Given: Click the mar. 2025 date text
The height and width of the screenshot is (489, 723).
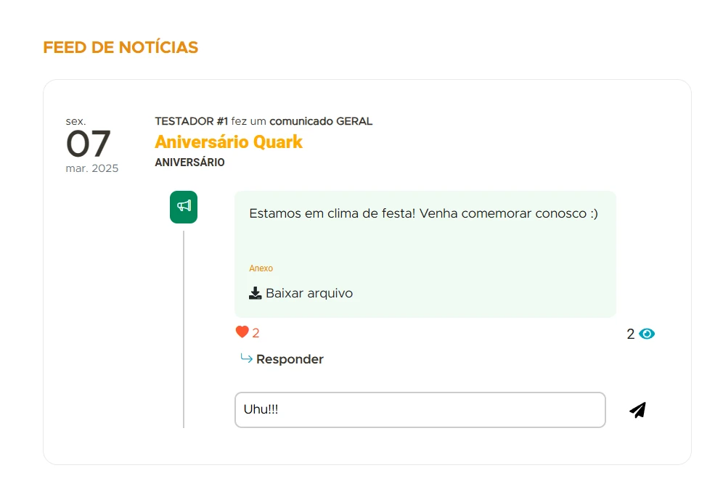Looking at the screenshot, I should [91, 168].
